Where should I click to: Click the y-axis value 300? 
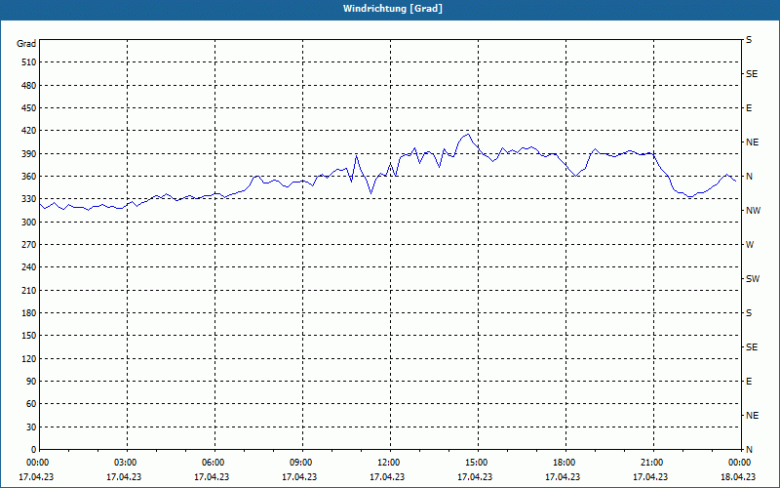click(x=29, y=223)
